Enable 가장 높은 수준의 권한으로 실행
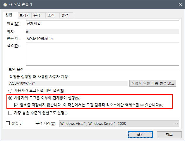Screen dimensions: 185x141 pyautogui.click(x=11, y=113)
